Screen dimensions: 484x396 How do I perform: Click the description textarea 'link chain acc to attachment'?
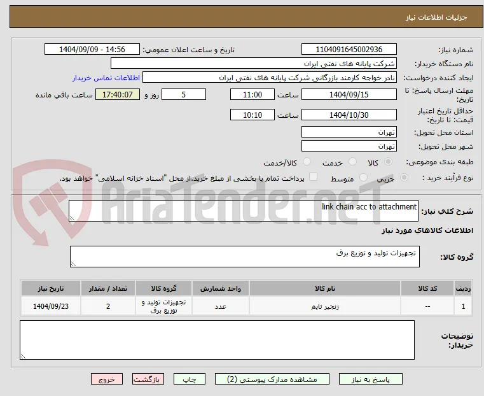[x=244, y=211]
